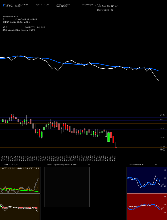
Task: Click the white price line end point
Action: point(158,81)
